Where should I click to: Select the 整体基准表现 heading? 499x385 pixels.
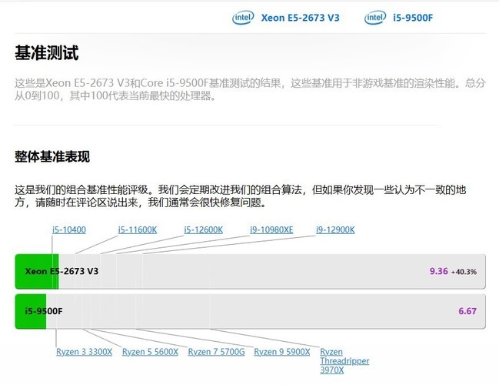click(52, 156)
